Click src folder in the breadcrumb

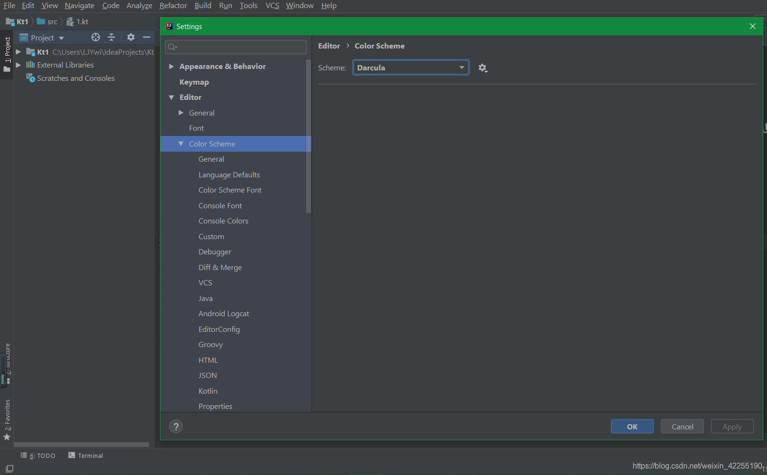coord(48,22)
